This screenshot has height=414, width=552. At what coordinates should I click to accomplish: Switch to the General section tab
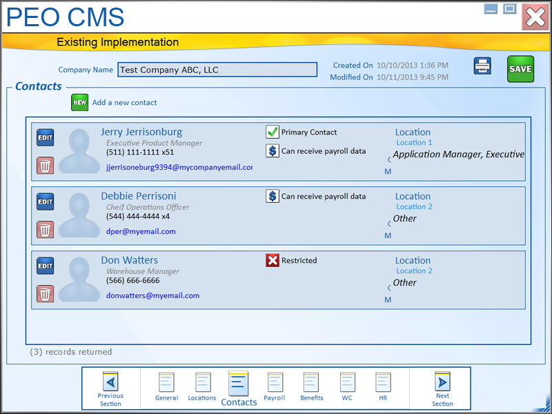coord(166,387)
